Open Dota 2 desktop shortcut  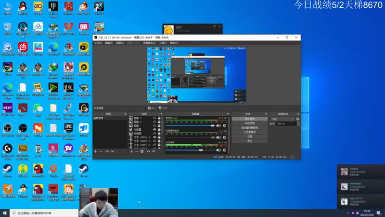23,110
